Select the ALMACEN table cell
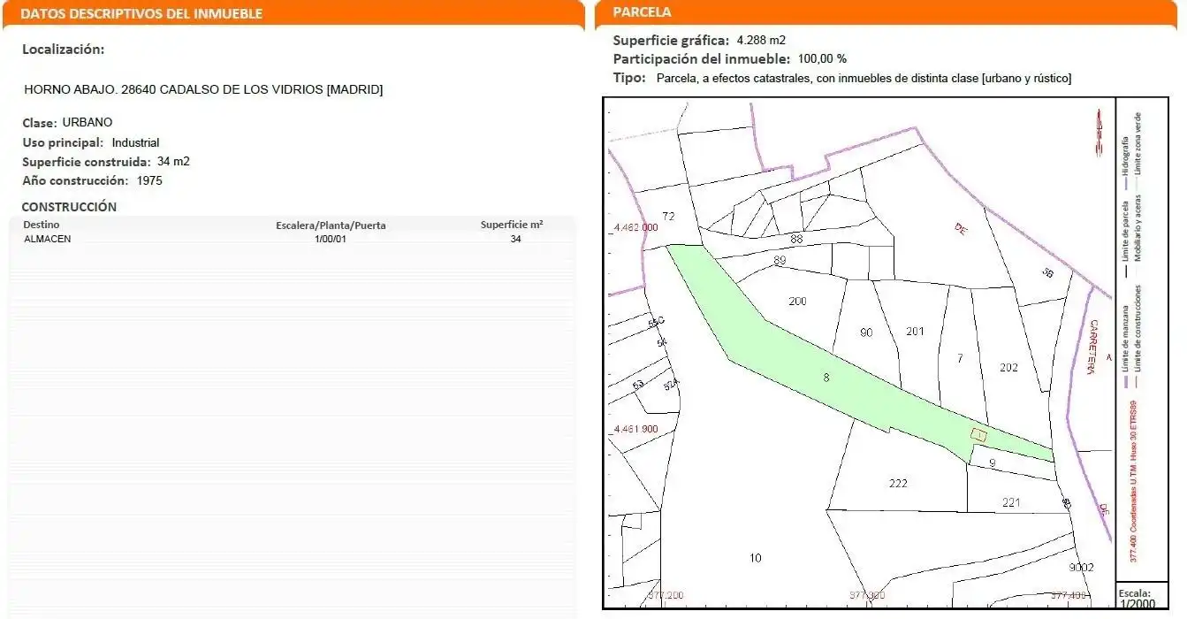The height and width of the screenshot is (619, 1187). (x=48, y=239)
